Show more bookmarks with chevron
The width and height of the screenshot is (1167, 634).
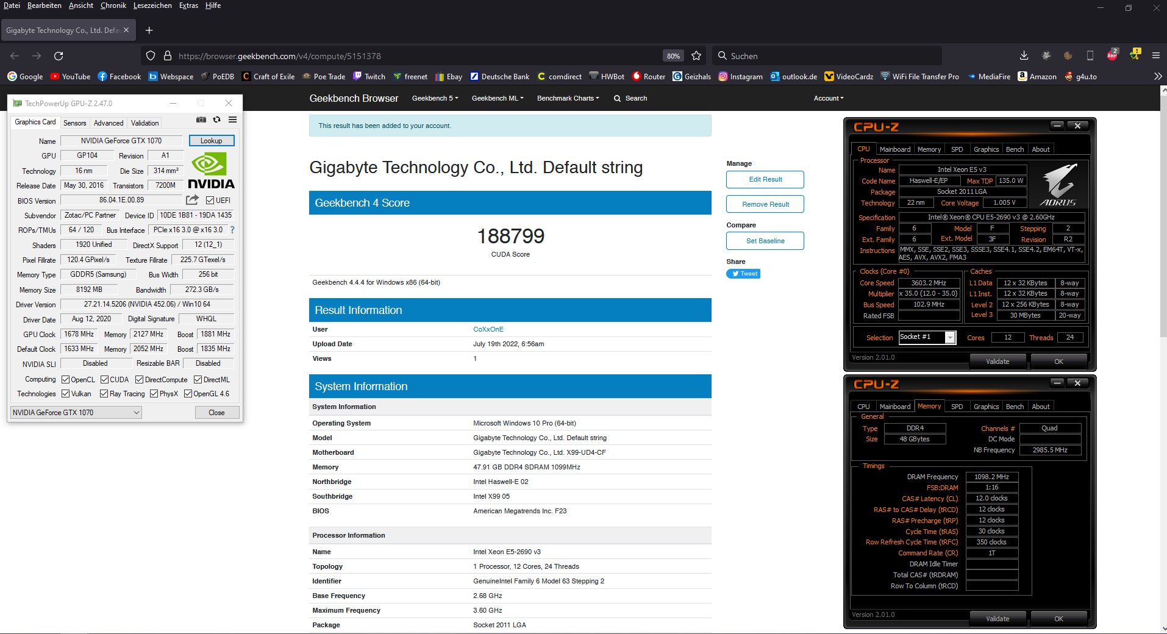(x=1158, y=76)
